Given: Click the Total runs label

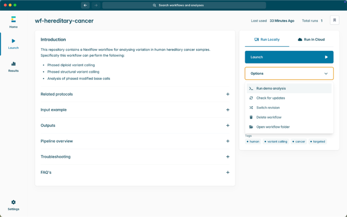Looking at the screenshot, I should tap(310, 21).
